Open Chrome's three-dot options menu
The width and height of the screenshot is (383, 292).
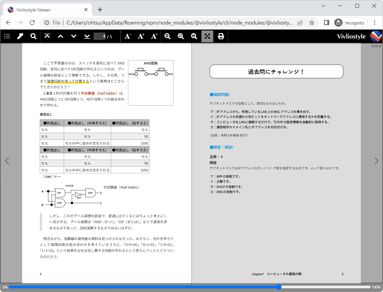tap(374, 22)
